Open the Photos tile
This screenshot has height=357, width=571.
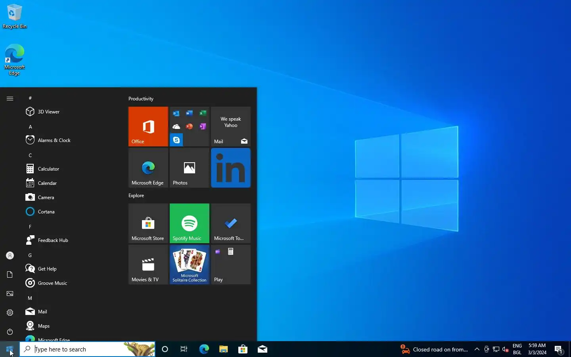[x=190, y=168]
